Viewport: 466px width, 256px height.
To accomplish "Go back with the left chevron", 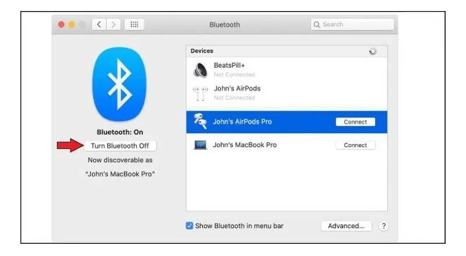I will [99, 24].
